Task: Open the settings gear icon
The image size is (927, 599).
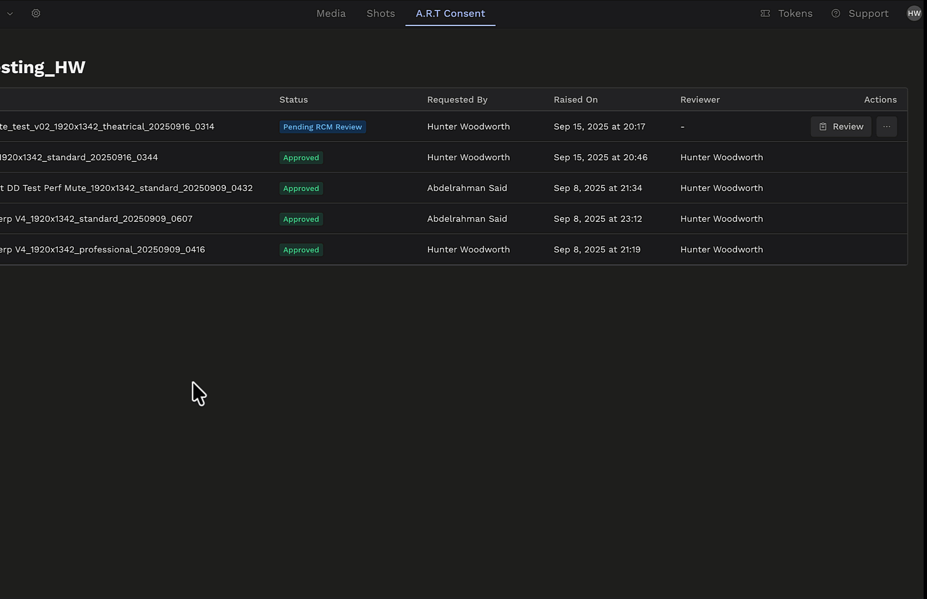Action: (x=36, y=13)
